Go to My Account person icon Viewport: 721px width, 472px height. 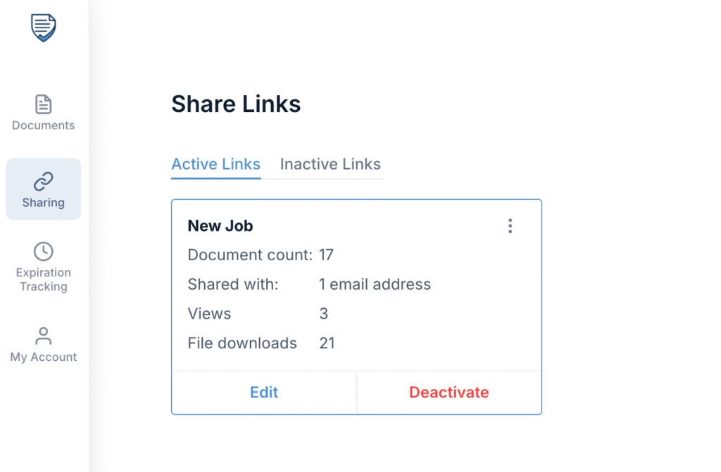tap(43, 336)
